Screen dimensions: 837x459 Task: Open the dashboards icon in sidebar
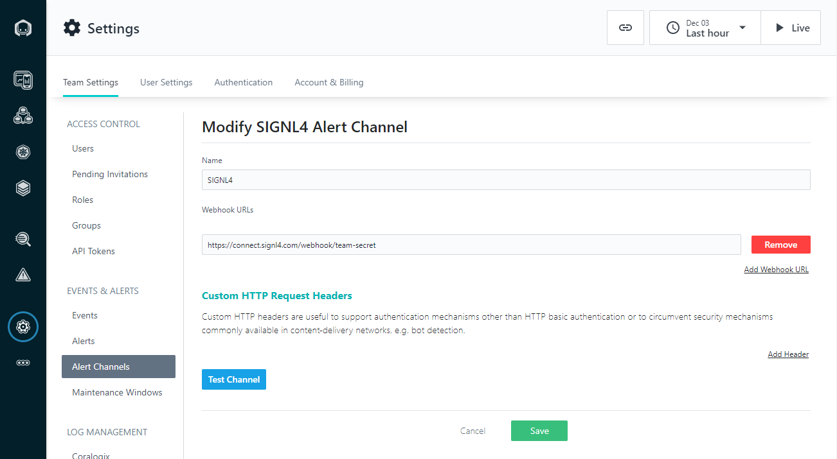tap(23, 80)
